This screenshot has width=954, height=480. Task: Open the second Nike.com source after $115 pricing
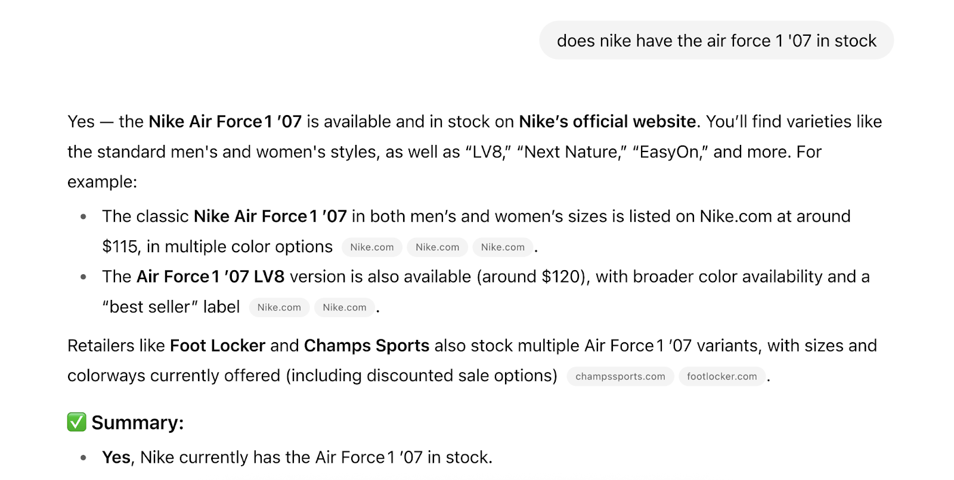[437, 247]
